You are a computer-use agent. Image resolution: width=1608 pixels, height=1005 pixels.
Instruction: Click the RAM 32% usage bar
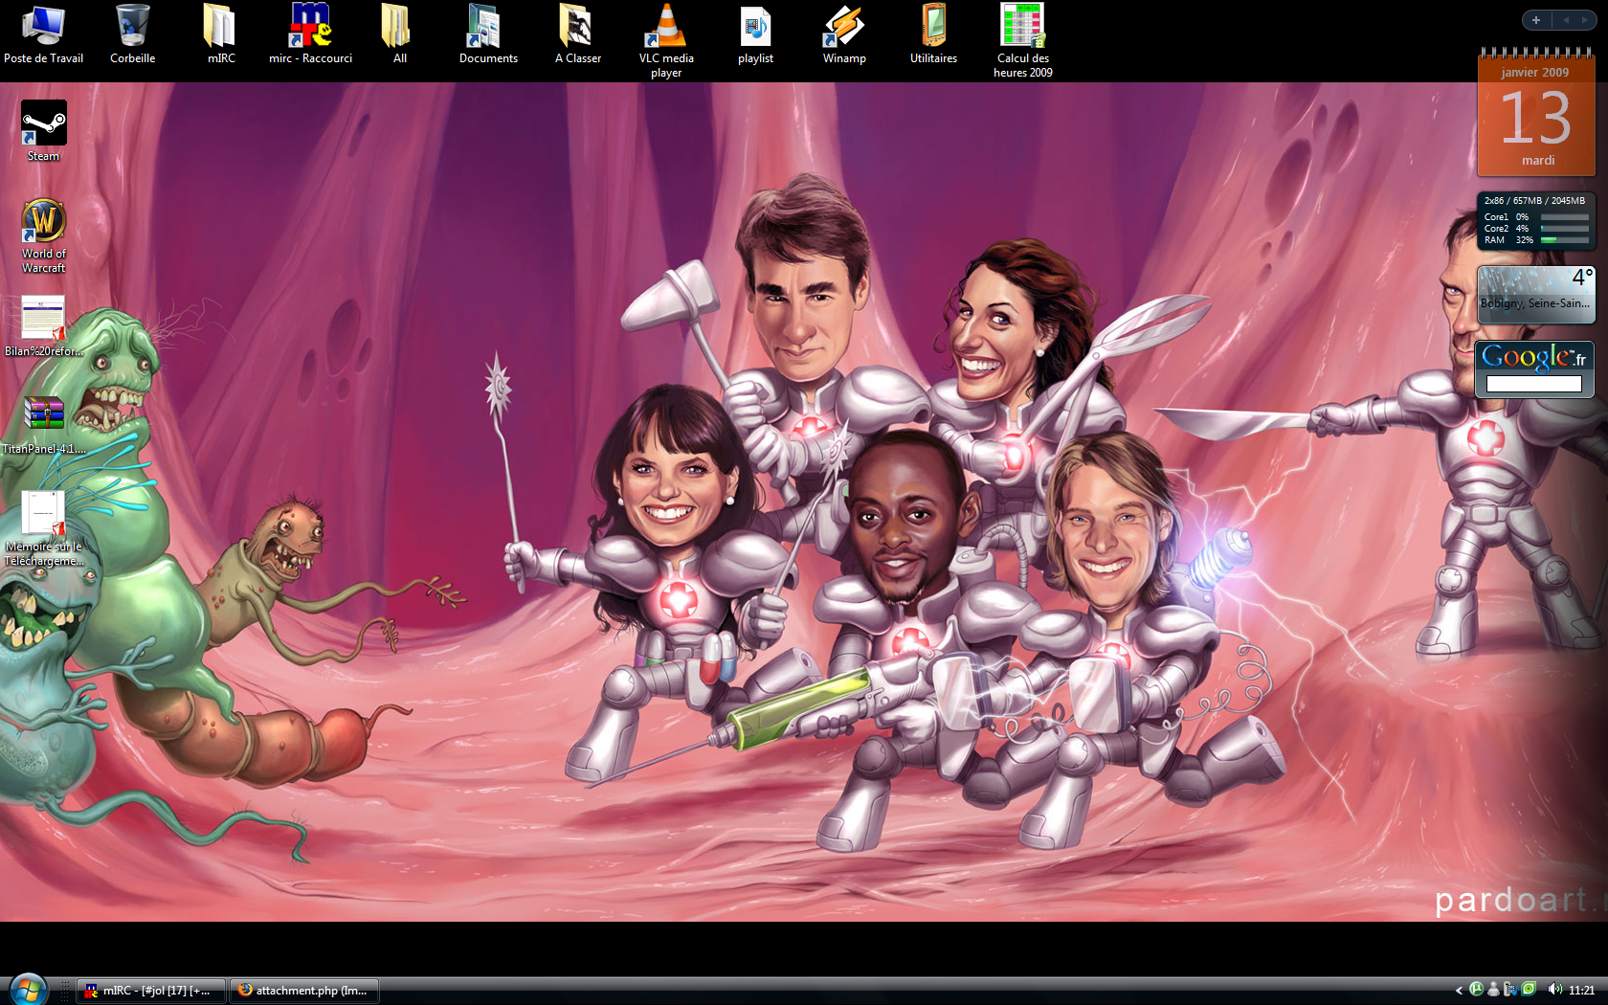1564,240
